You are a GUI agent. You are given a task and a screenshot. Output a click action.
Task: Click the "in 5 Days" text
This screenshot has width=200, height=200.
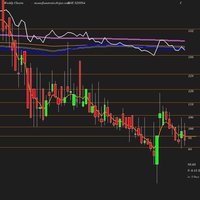click(193, 177)
